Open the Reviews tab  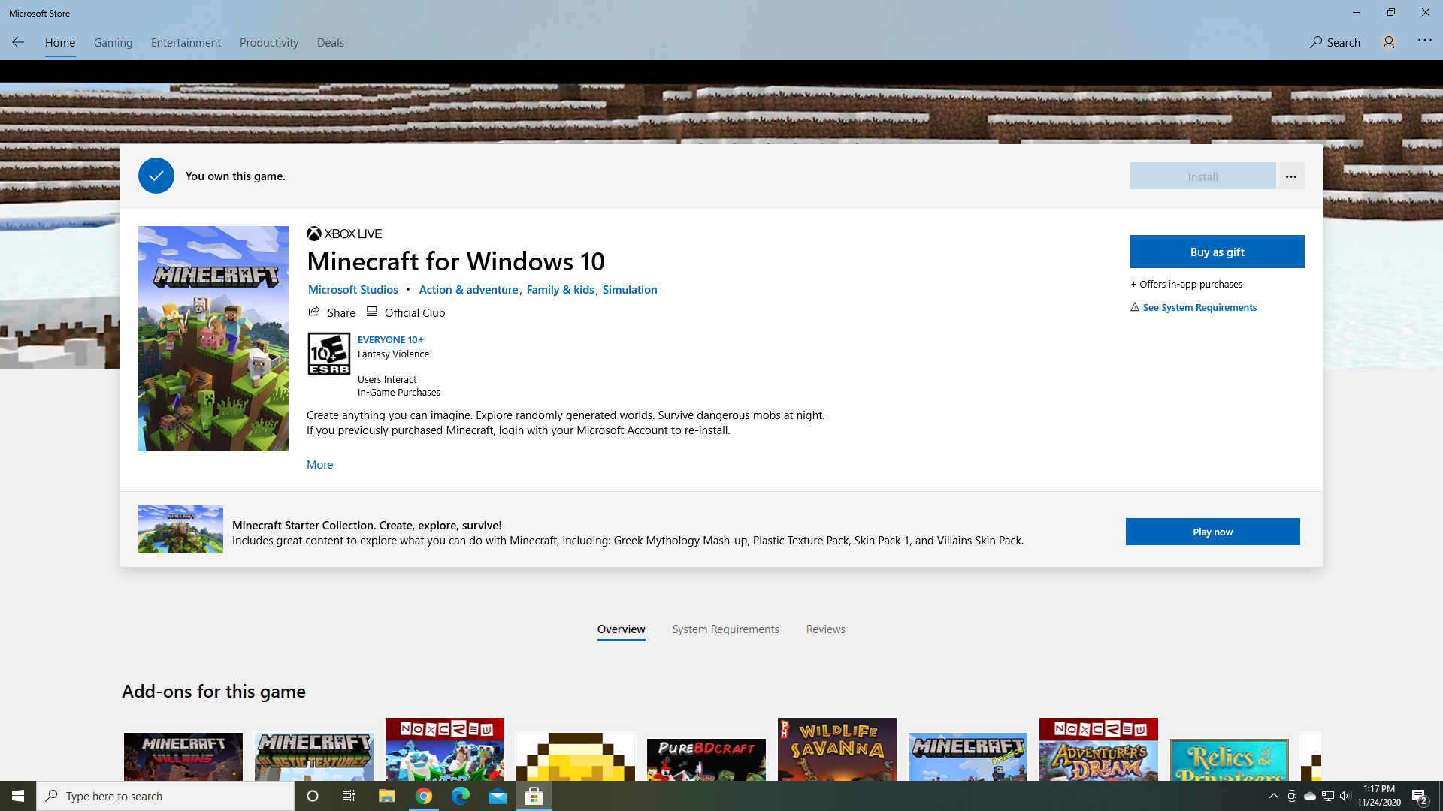tap(825, 629)
